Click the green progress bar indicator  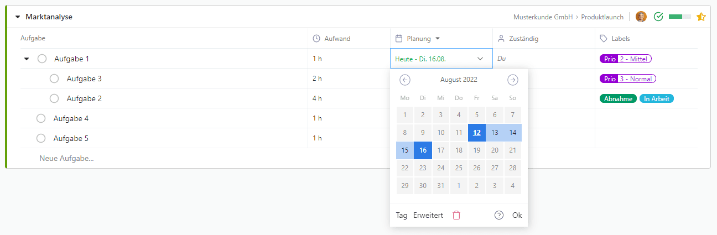680,17
